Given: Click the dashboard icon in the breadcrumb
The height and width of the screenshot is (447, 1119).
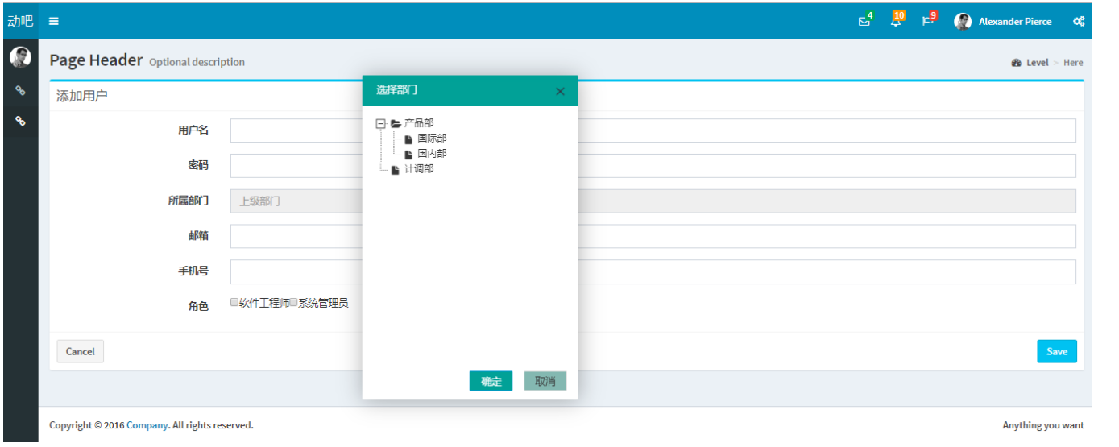Looking at the screenshot, I should coord(1017,63).
